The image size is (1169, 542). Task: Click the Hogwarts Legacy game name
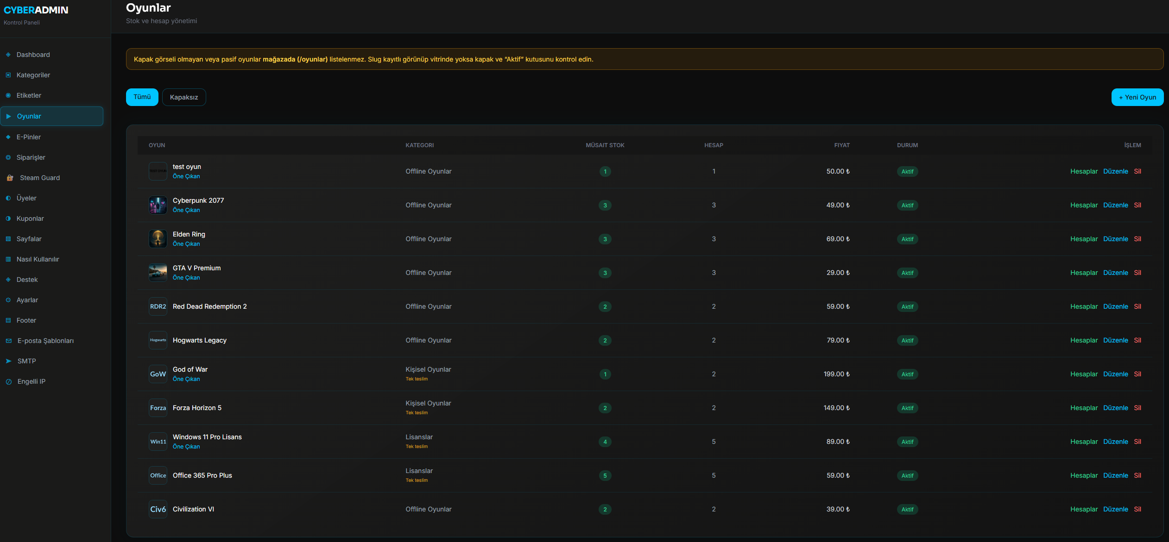pyautogui.click(x=200, y=340)
